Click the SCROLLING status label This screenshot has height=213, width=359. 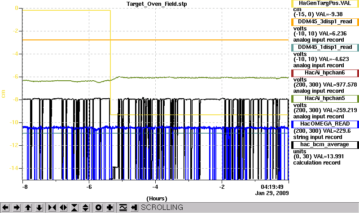pos(162,207)
